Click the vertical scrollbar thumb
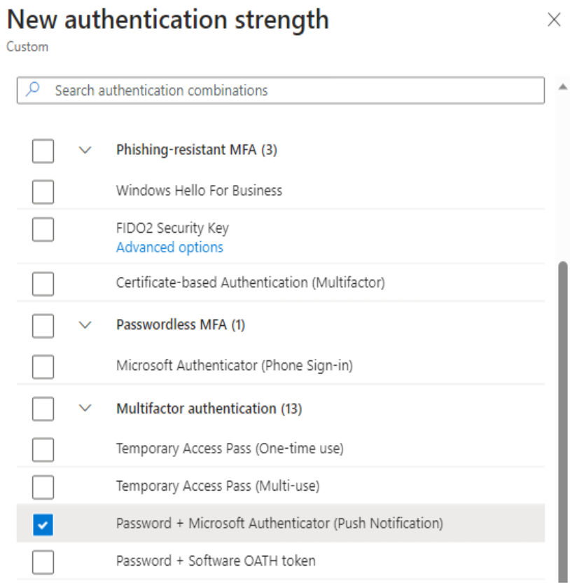Screen dimensions: 570x588 click(562, 422)
